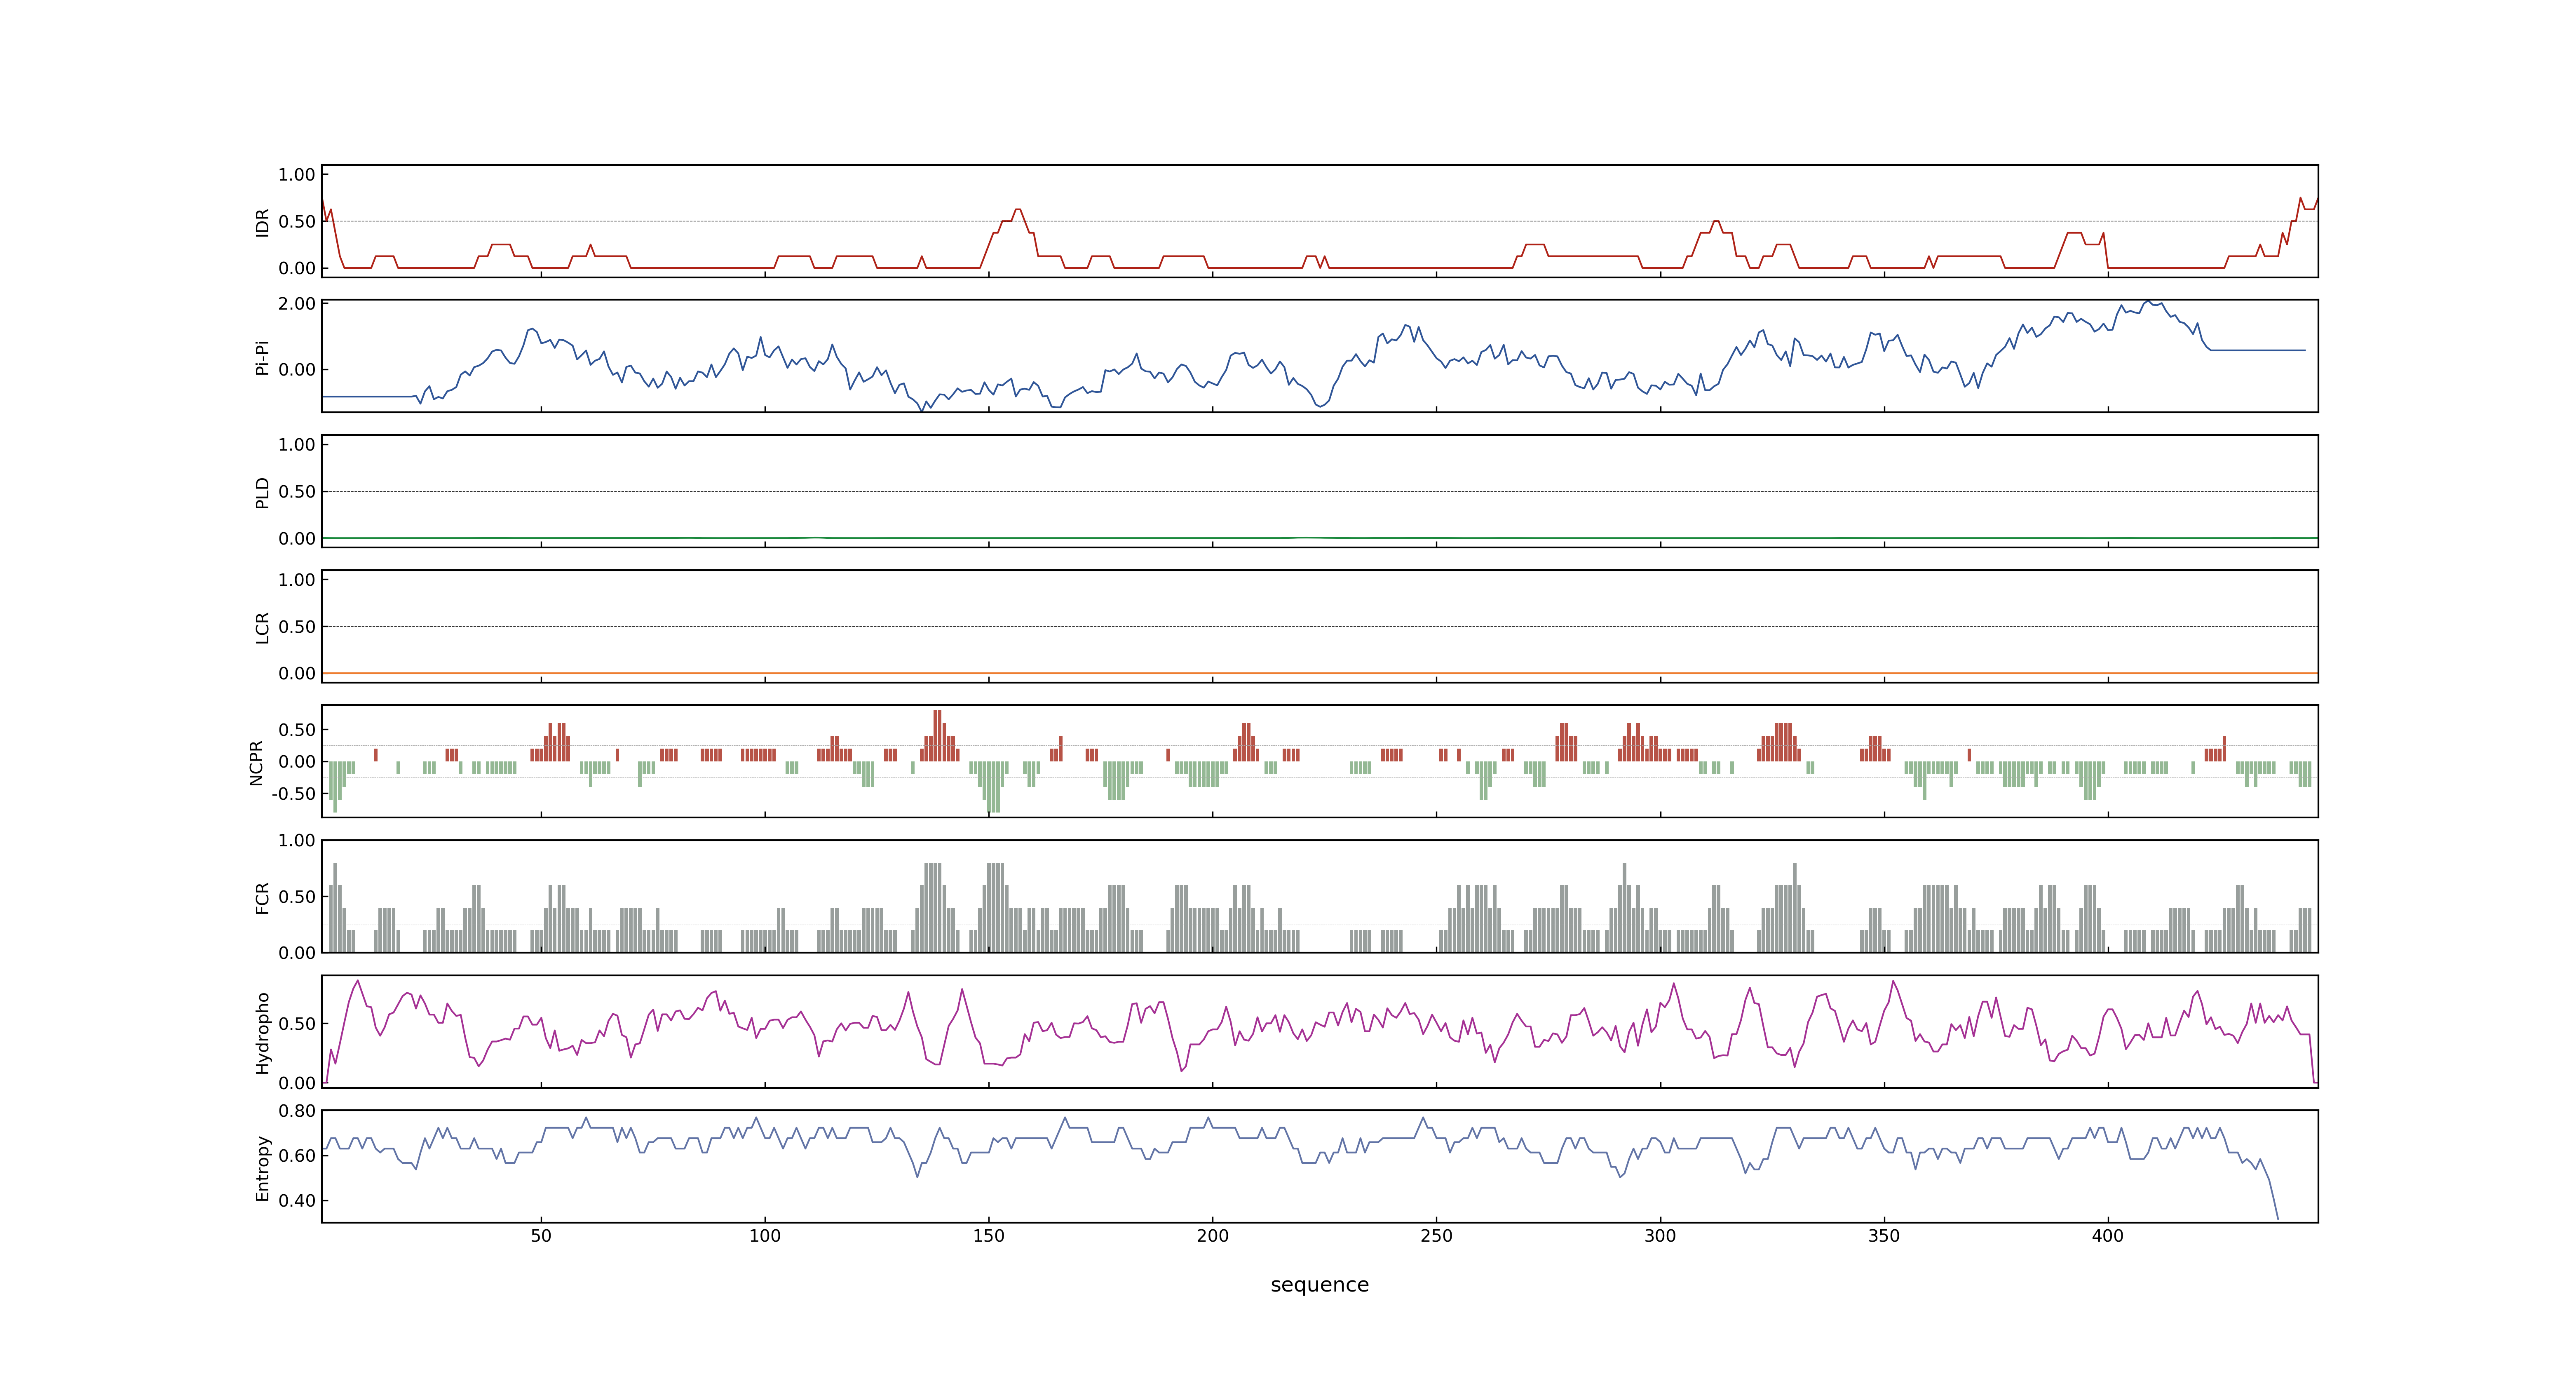Click x-axis tick label 150
The width and height of the screenshot is (2576, 1374).
(x=989, y=1236)
